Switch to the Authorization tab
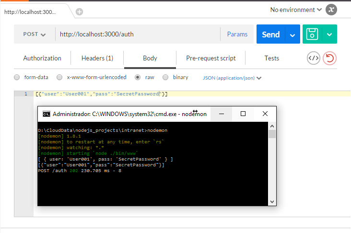Screen dimensions: 351x233 [42, 58]
